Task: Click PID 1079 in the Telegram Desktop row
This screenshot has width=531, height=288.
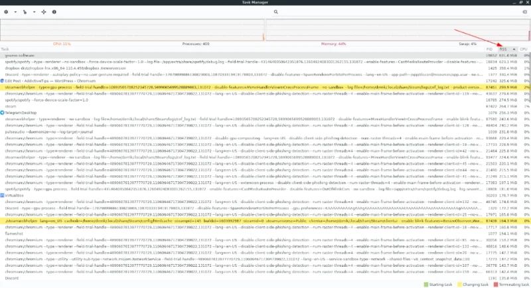Action: pos(493,113)
